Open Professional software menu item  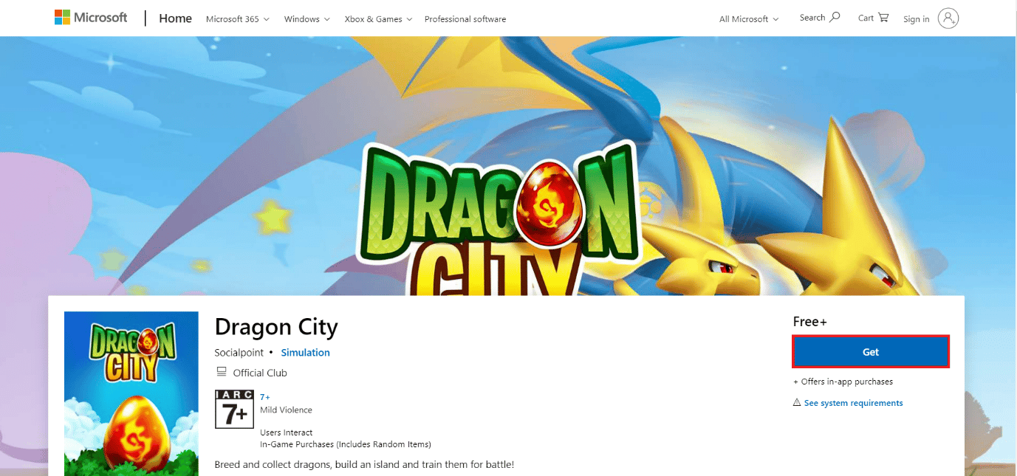point(465,19)
